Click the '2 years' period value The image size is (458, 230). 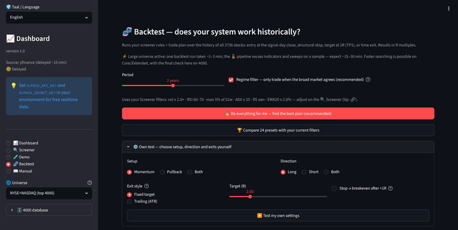[x=173, y=81]
